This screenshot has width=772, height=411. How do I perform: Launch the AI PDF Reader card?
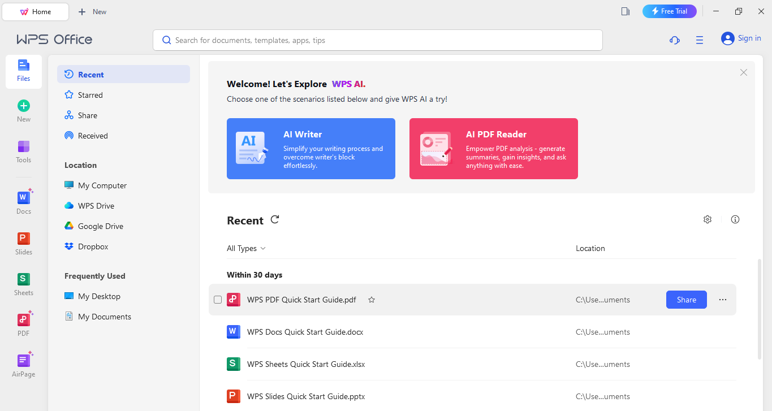pos(494,149)
